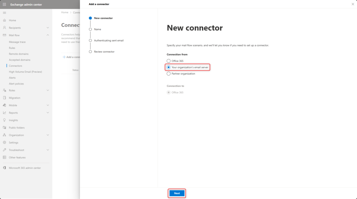Select Your organization's email server option
Viewport: 357px width, 199px height.
tap(168, 67)
